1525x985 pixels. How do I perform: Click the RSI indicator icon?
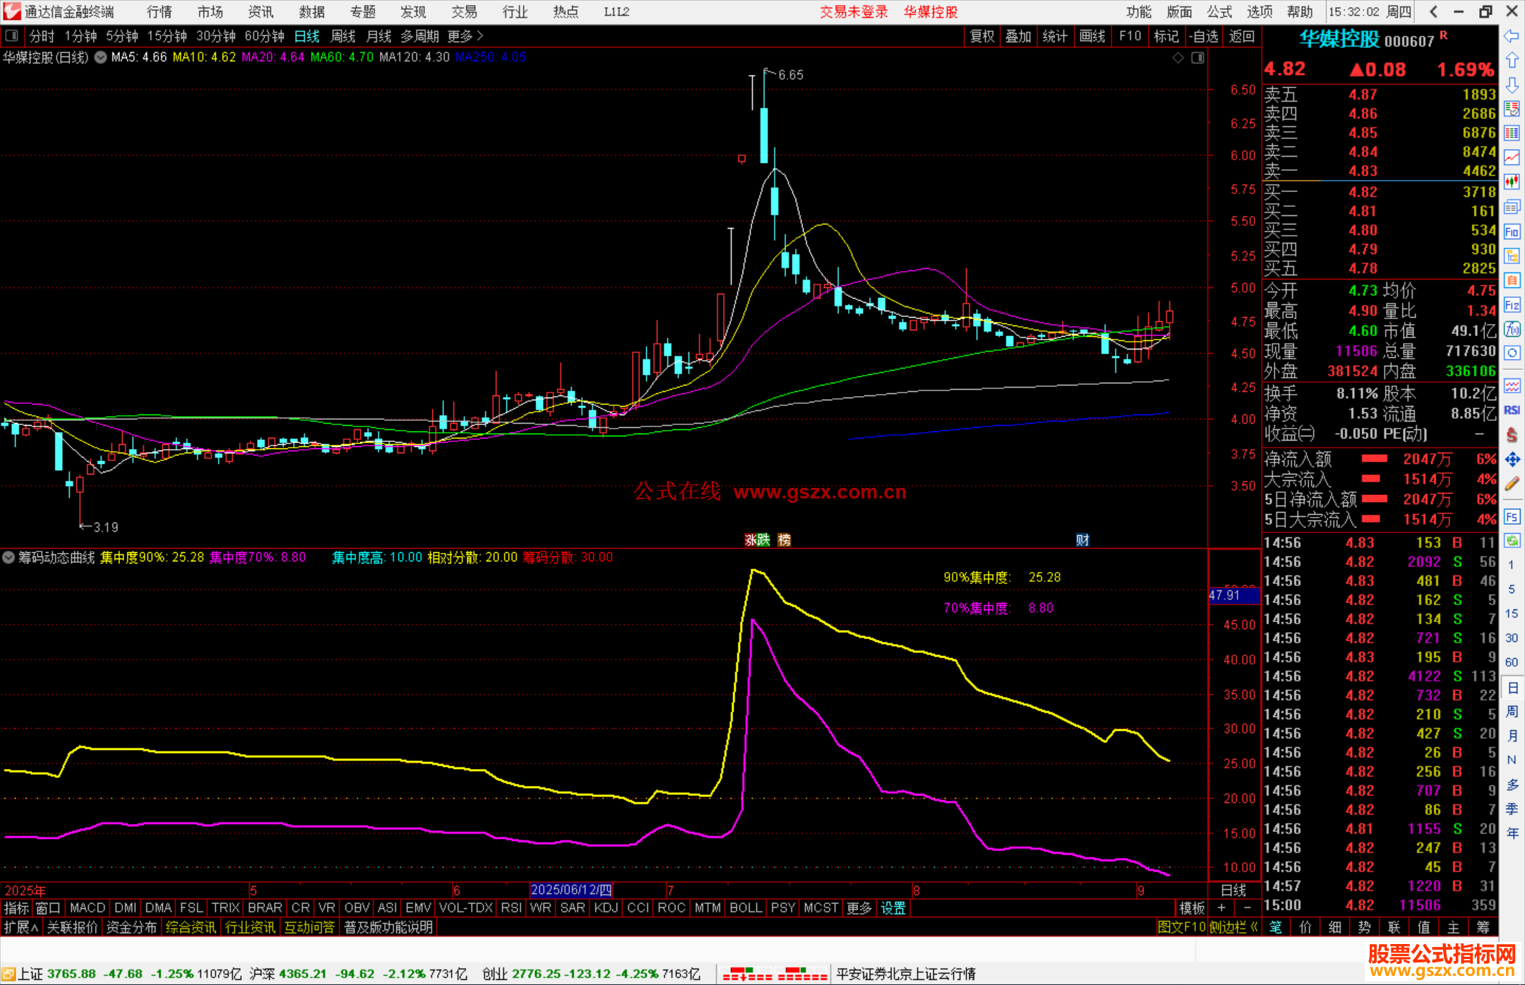click(1512, 410)
